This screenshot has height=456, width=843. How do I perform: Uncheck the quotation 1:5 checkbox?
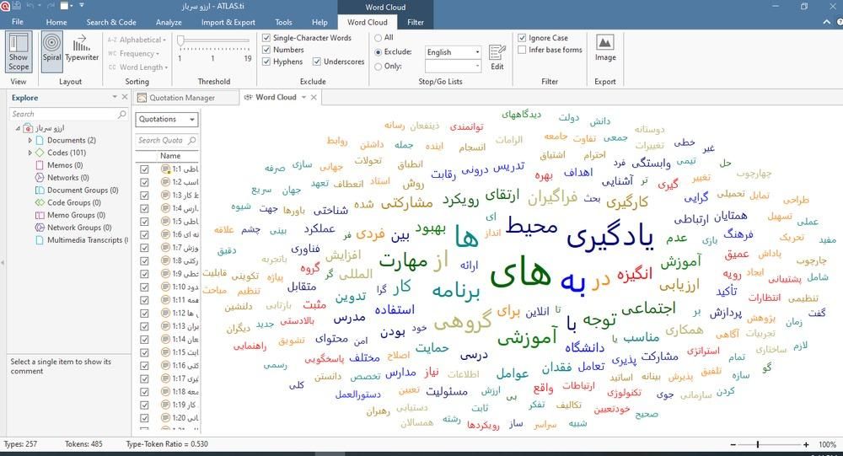[144, 221]
